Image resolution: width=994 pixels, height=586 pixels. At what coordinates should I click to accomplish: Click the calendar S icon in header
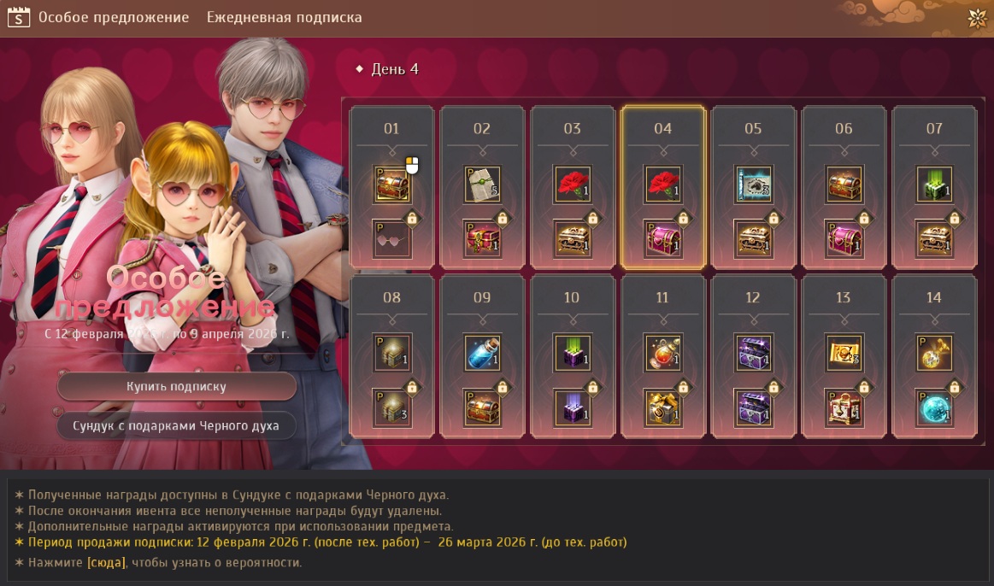coord(19,17)
